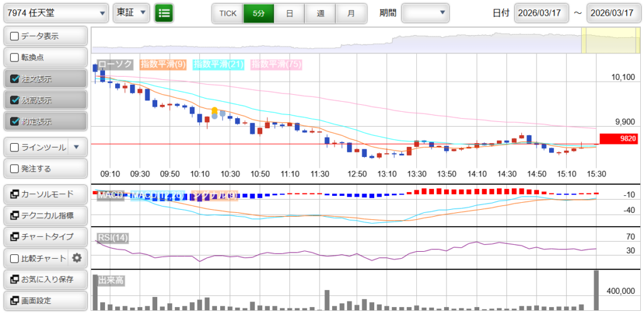The height and width of the screenshot is (314, 644).
Task: Enable the データ表示 checkbox
Action: pos(14,36)
